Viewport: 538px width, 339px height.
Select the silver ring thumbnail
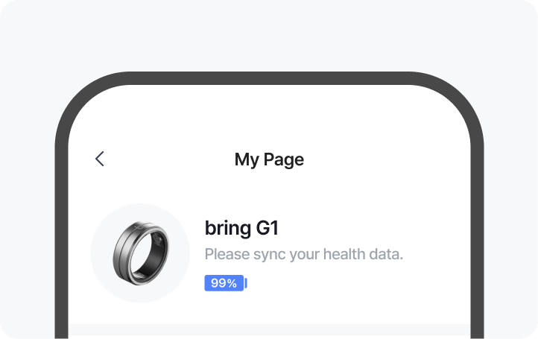click(140, 253)
